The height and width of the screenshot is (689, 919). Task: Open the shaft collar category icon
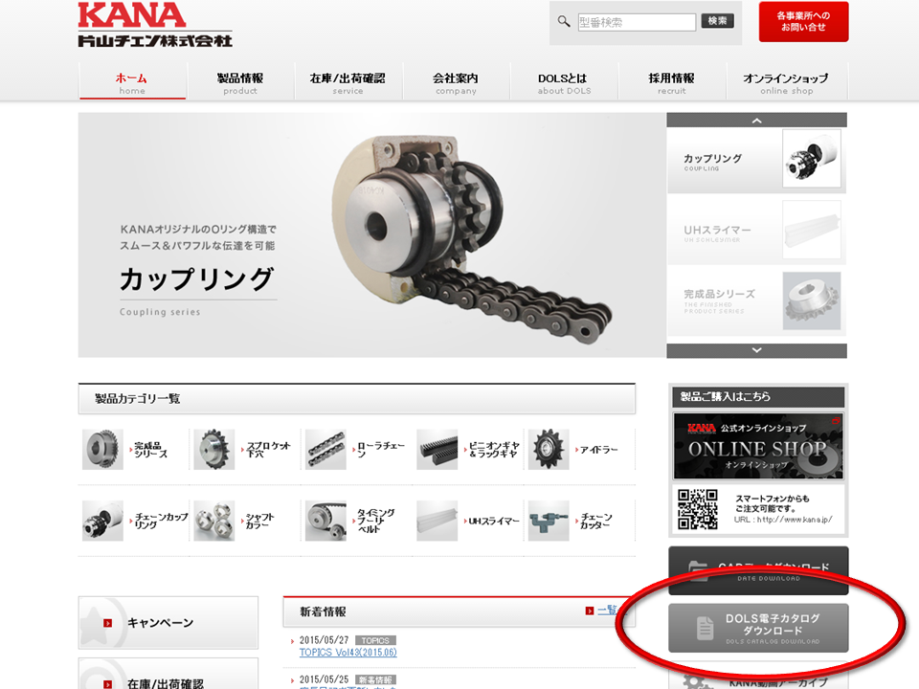(214, 521)
